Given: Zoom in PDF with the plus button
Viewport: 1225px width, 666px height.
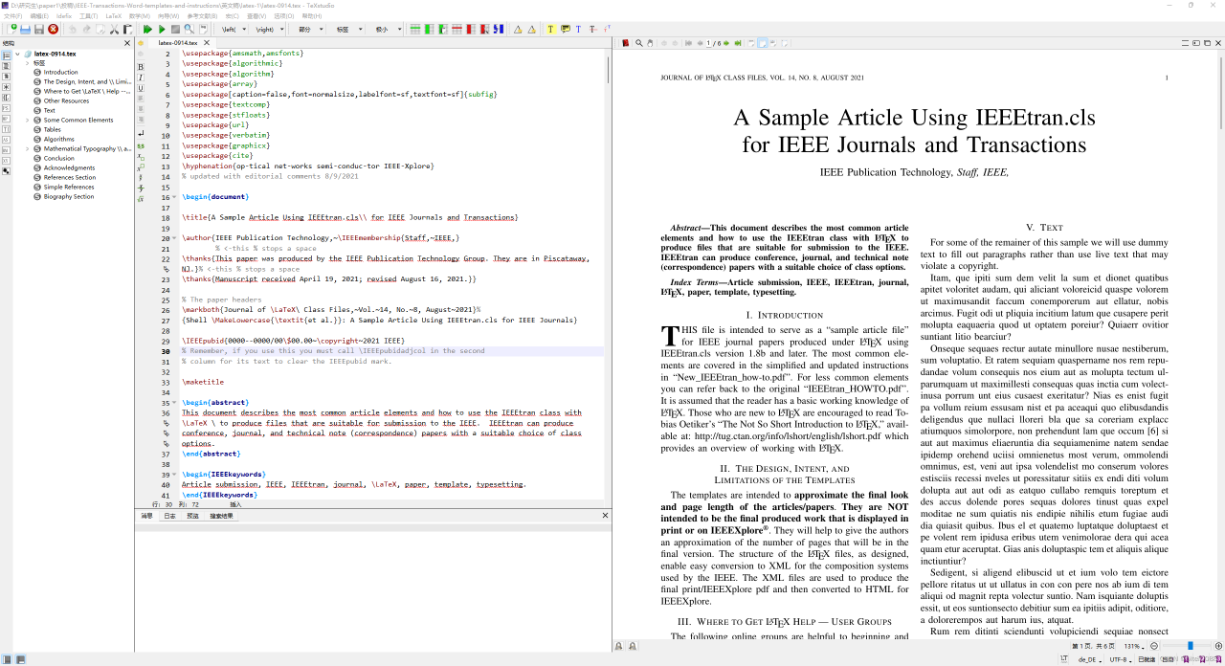Looking at the screenshot, I should 1217,646.
